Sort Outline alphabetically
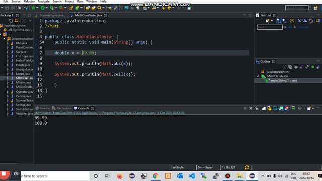 (296, 67)
